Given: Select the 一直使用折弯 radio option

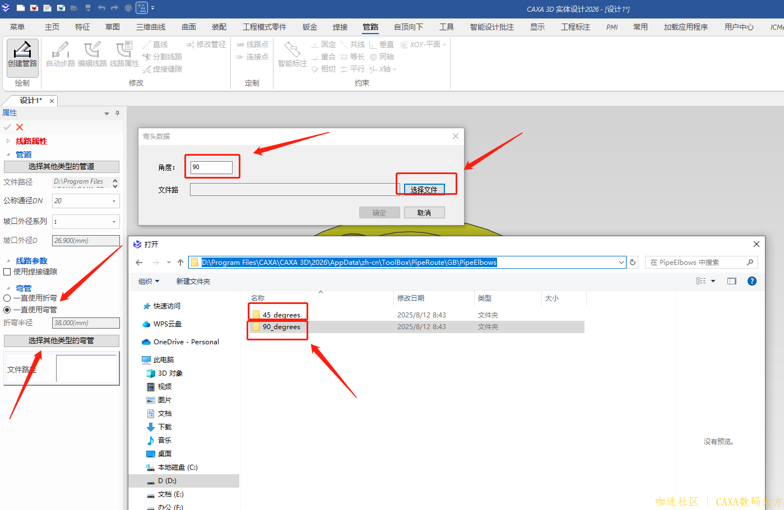Looking at the screenshot, I should pyautogui.click(x=7, y=298).
